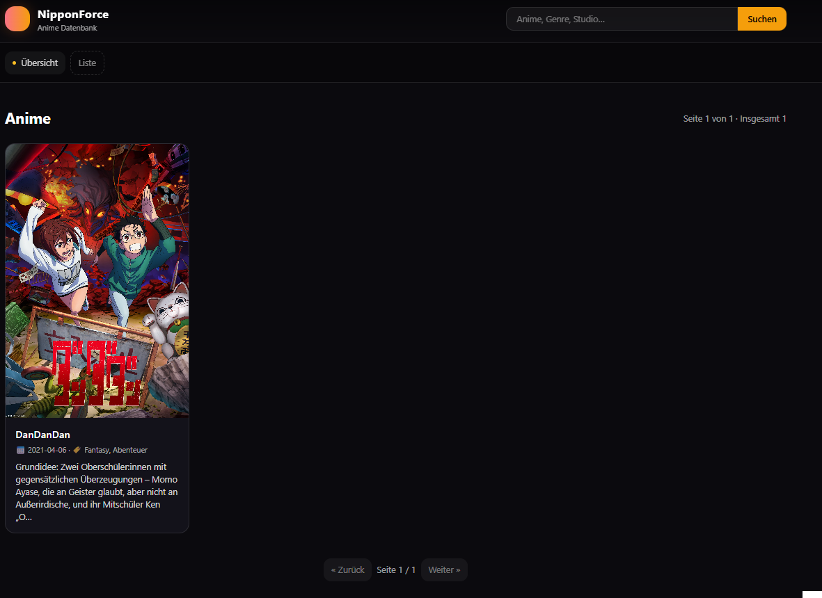The image size is (822, 598).
Task: Go to previous page with « Zurück
Action: (x=347, y=569)
